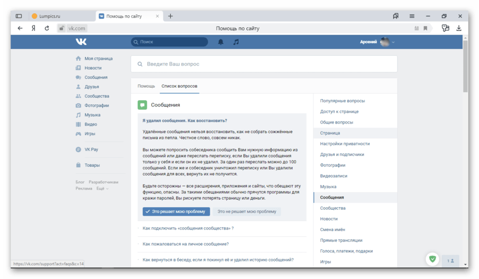The image size is (479, 279).
Task: Expand question Как пожаловаться на личное сообщение
Action: click(x=185, y=244)
